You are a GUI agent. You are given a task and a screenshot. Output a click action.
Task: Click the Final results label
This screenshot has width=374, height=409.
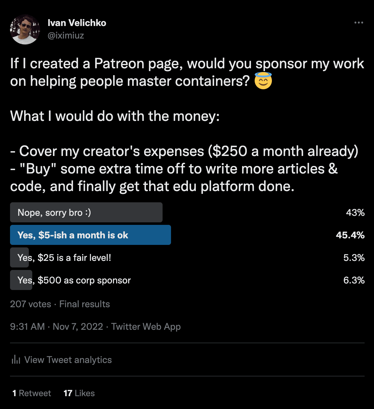(x=85, y=304)
